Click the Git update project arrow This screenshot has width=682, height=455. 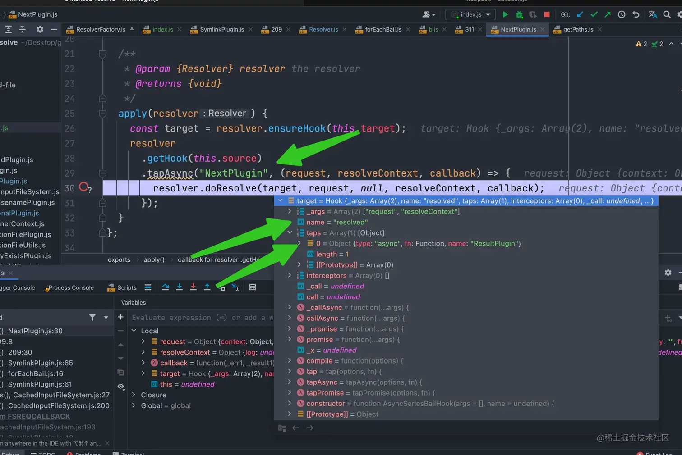tap(580, 14)
